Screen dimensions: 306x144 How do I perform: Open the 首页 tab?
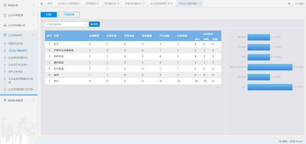(x=50, y=4)
